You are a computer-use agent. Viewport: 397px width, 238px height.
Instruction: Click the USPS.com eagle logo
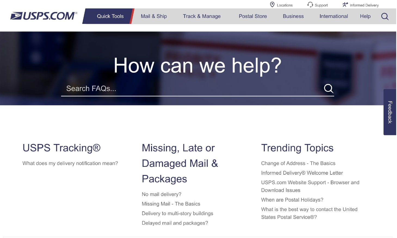click(x=44, y=16)
